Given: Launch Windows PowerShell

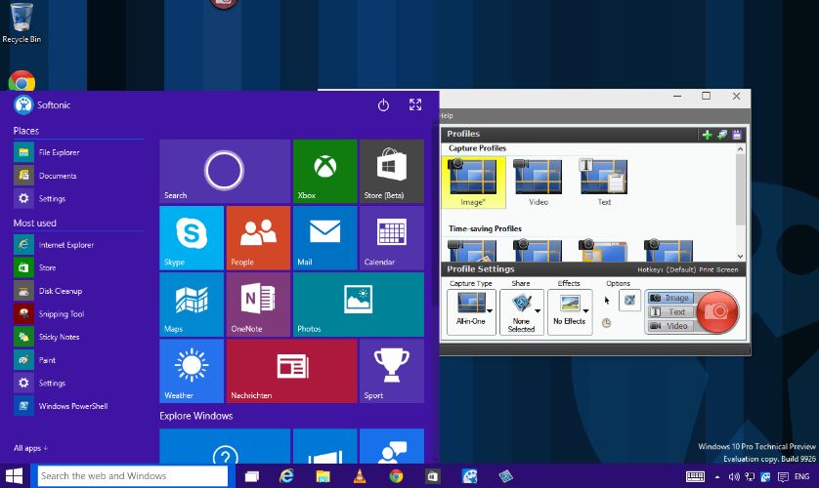Looking at the screenshot, I should [x=78, y=406].
